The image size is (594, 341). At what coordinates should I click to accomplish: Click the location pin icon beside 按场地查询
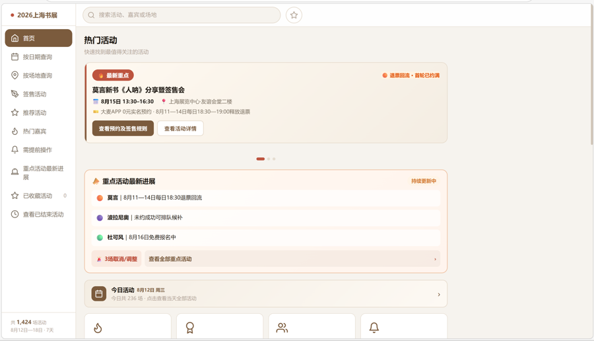pyautogui.click(x=15, y=75)
